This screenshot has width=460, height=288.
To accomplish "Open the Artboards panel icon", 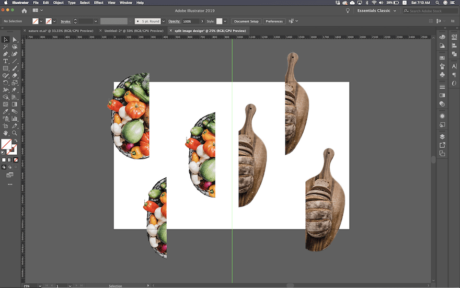I will pyautogui.click(x=442, y=154).
